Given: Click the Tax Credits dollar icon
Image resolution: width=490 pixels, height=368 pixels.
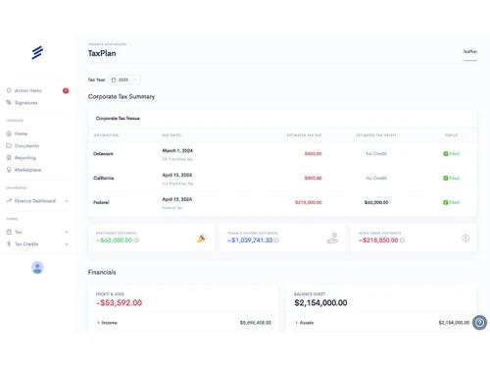Looking at the screenshot, I should 9,244.
